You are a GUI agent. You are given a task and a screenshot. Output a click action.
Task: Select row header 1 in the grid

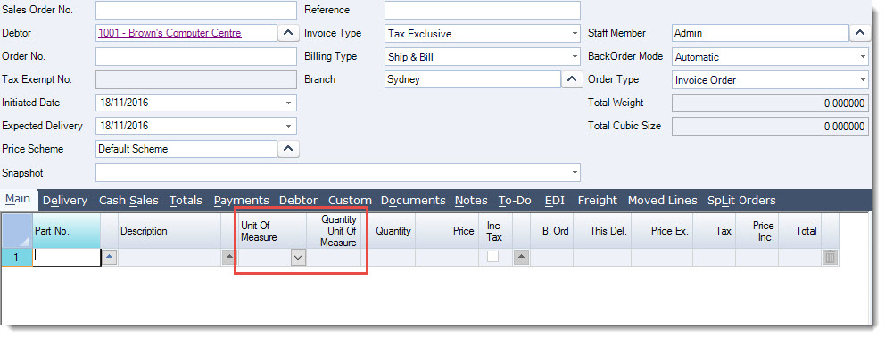pyautogui.click(x=16, y=258)
